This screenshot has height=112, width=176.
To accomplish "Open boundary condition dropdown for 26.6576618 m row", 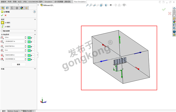I will [31, 47].
